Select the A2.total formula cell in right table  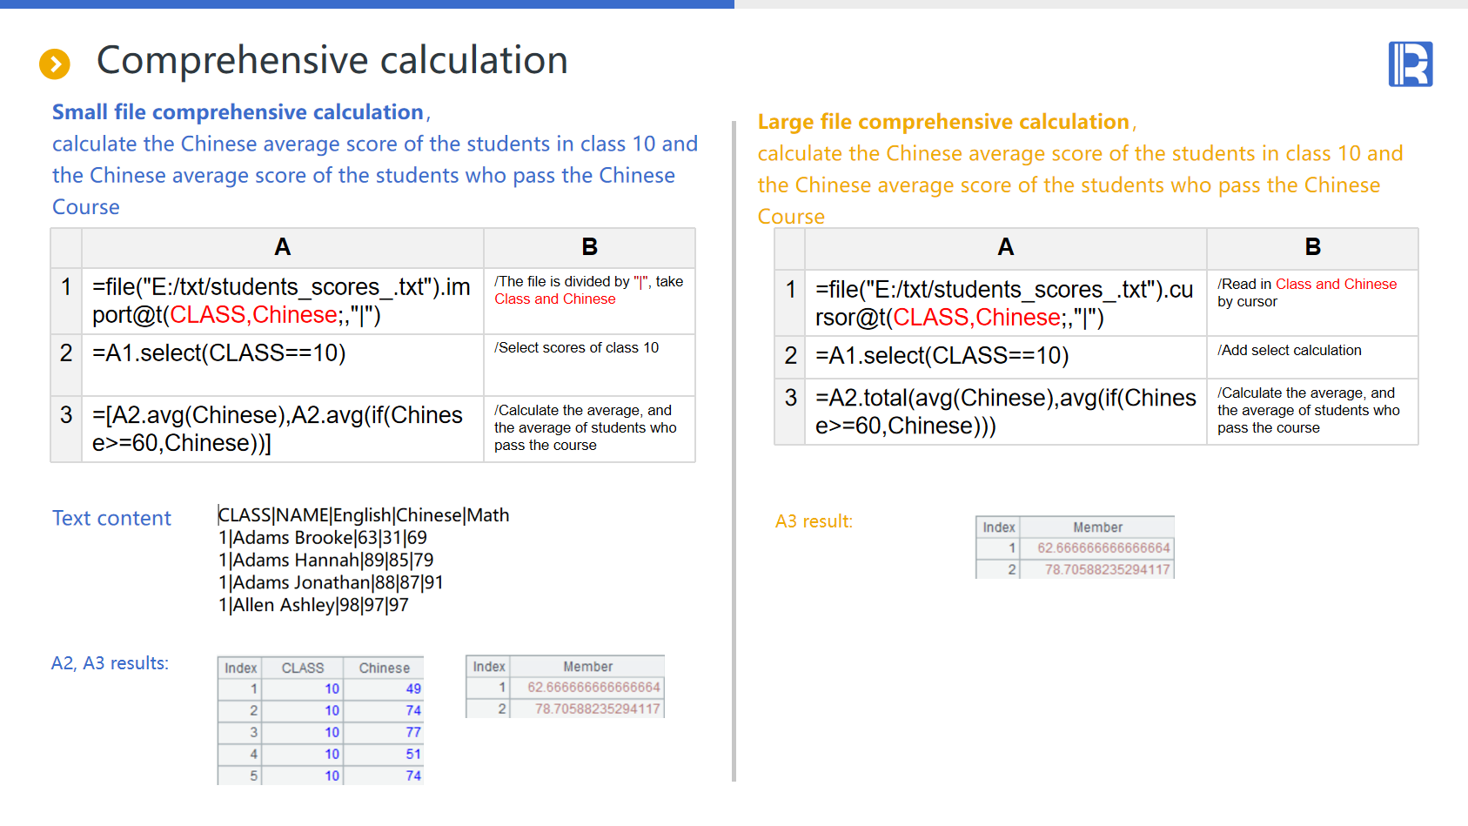(x=1004, y=412)
